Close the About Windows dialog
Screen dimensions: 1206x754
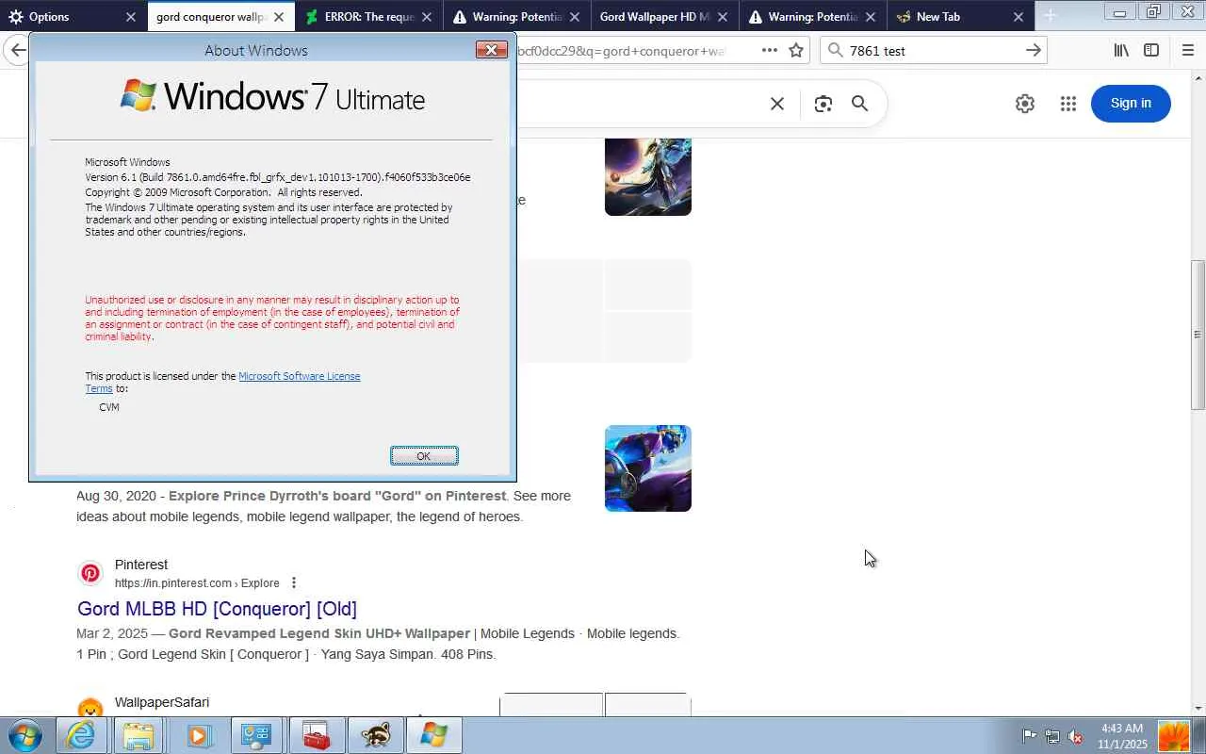491,50
